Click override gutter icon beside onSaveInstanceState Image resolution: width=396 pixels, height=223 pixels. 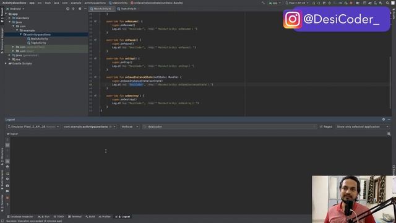[95, 77]
